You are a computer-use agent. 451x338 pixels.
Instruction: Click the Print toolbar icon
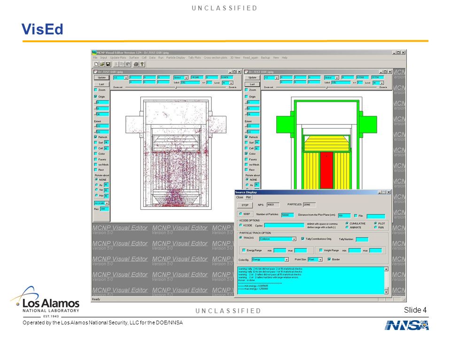(136, 64)
